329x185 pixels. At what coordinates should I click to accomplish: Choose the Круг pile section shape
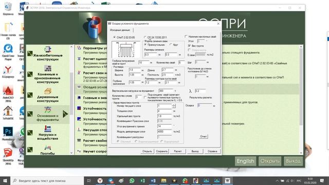[171, 45]
